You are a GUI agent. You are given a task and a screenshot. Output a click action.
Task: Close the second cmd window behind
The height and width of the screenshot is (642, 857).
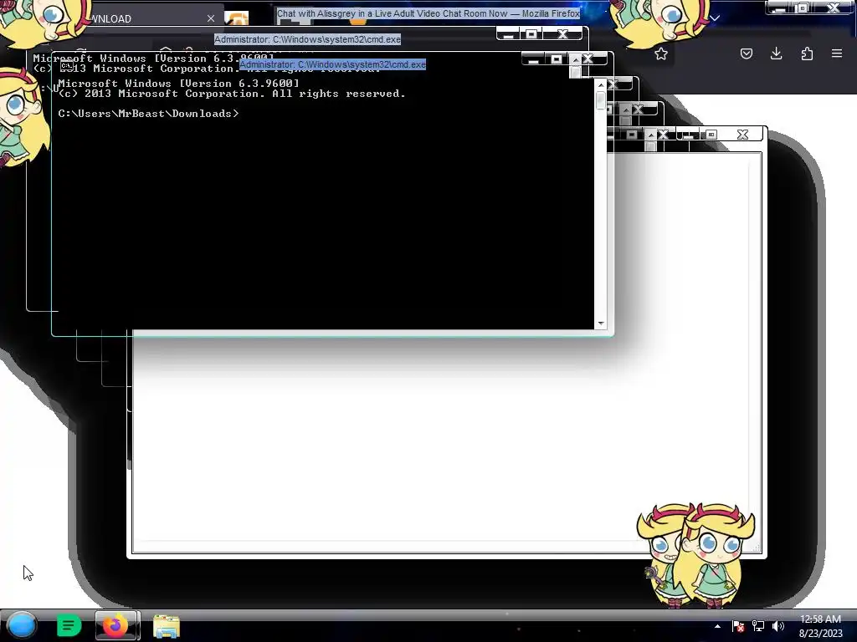click(x=563, y=34)
